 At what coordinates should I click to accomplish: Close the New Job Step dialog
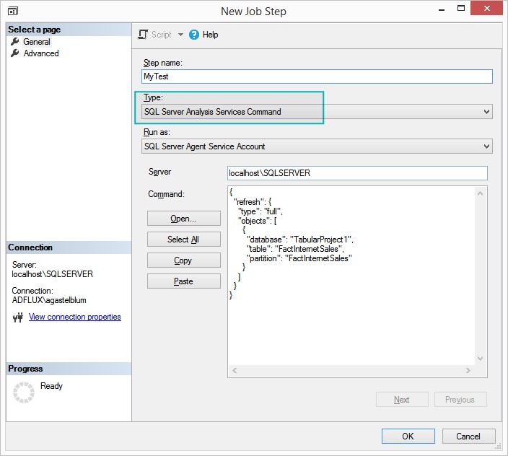pos(486,8)
